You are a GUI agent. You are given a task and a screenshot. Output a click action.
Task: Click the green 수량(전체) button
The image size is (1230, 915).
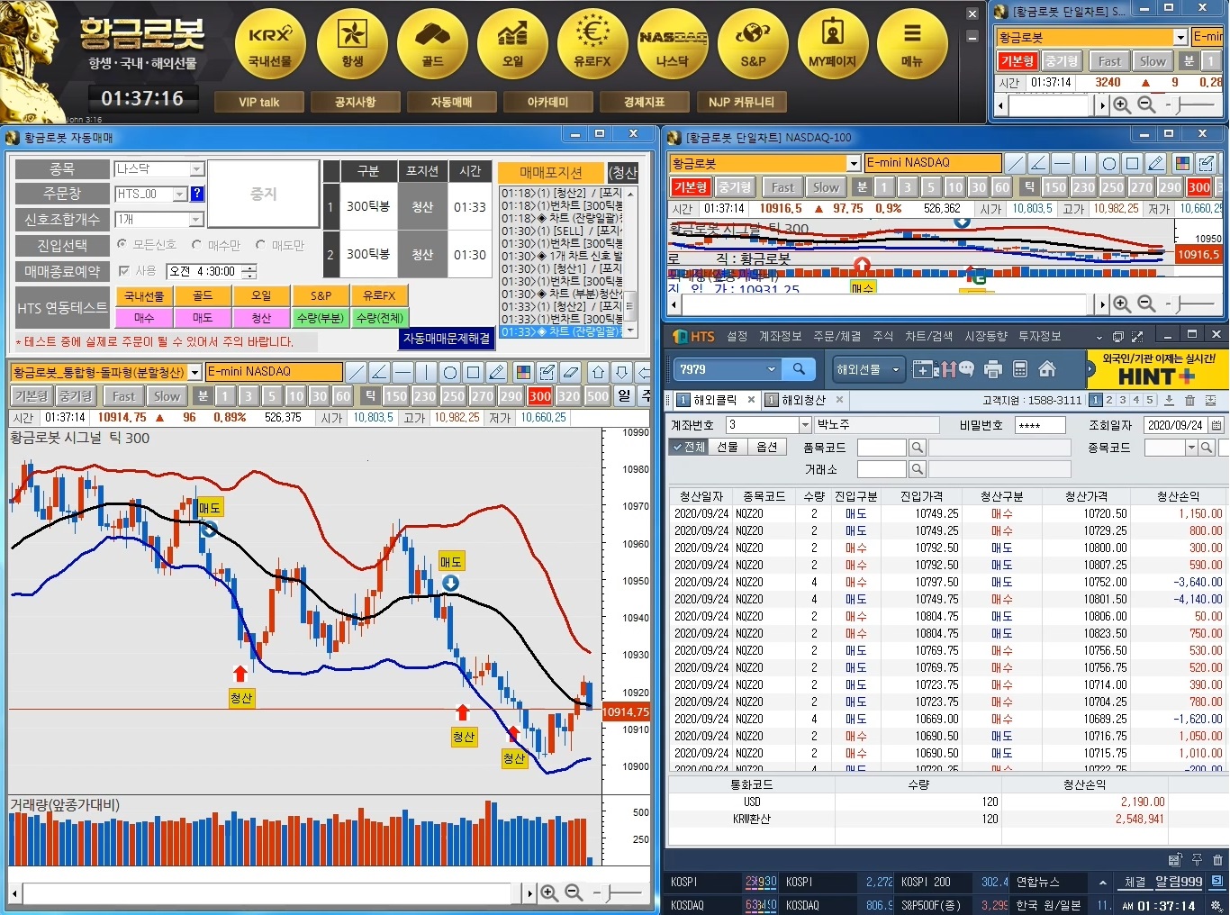click(379, 318)
